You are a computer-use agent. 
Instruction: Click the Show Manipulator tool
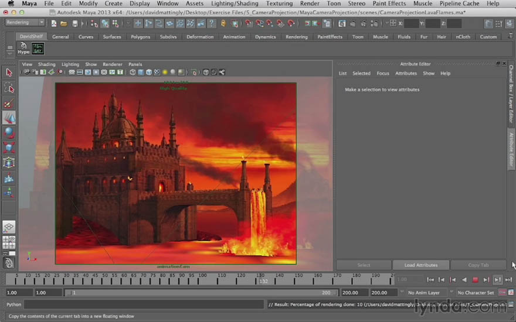click(9, 193)
